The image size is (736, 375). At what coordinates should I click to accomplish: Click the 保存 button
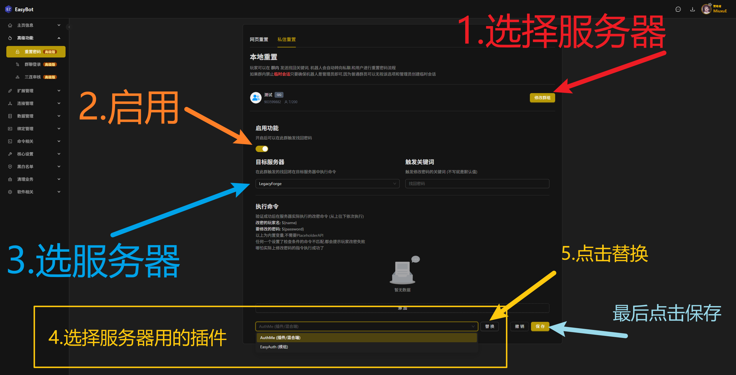coord(540,326)
